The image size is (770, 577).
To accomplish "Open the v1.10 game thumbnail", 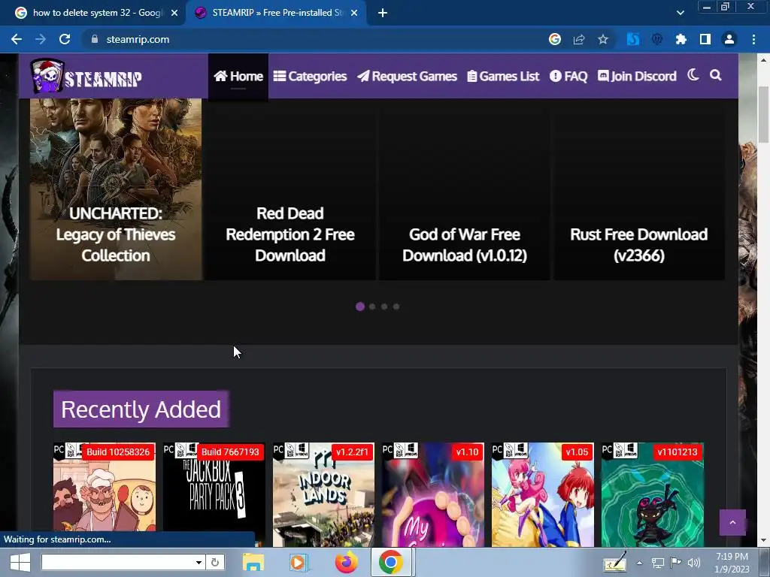I will pyautogui.click(x=433, y=494).
